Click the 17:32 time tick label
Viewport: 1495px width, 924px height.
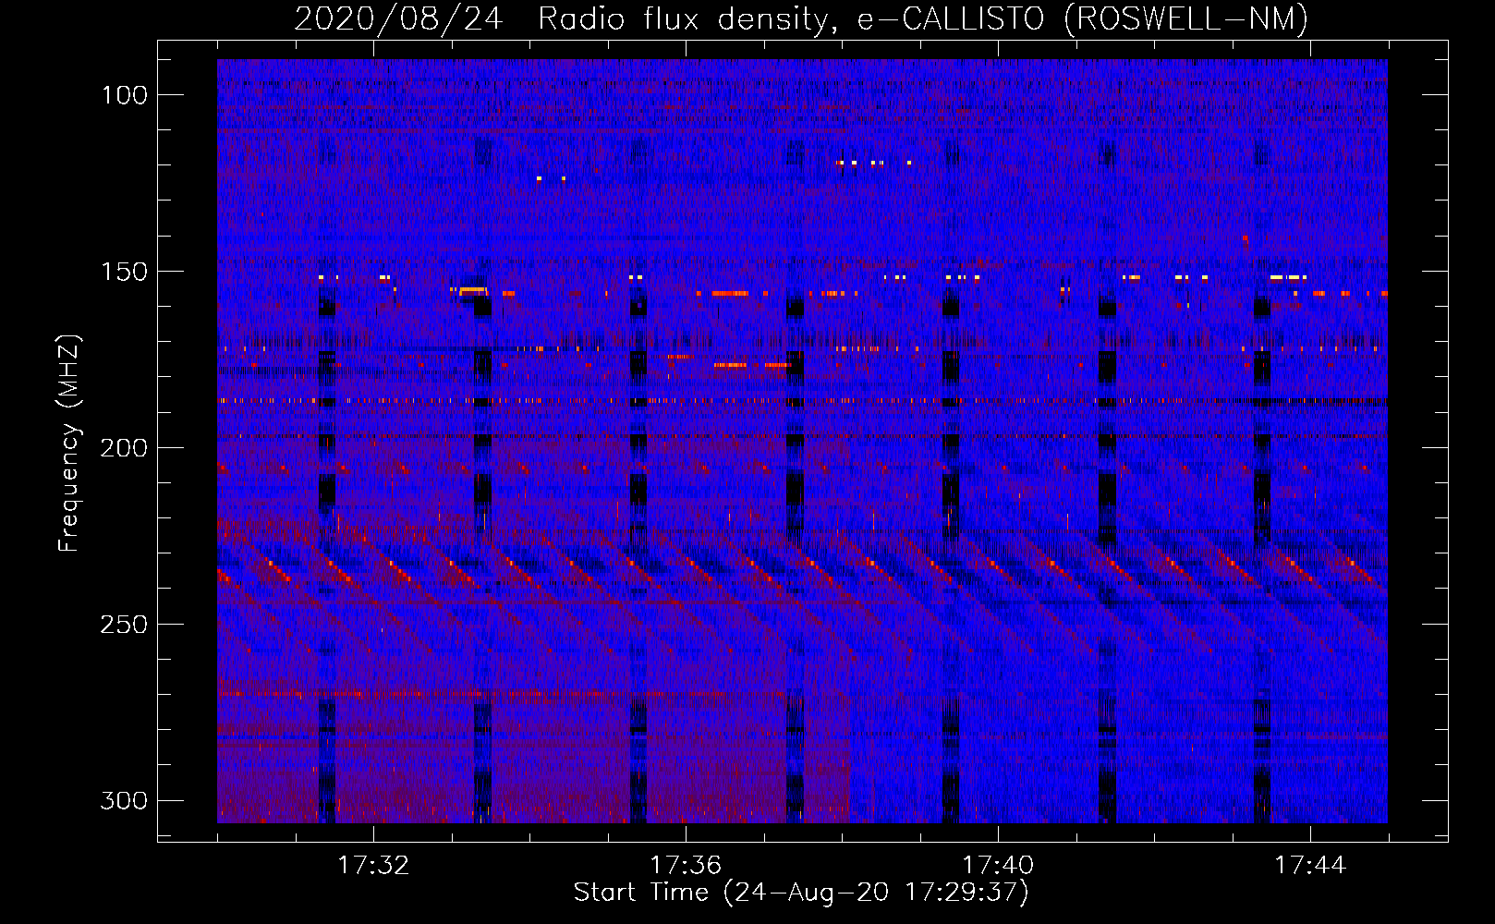click(x=373, y=866)
